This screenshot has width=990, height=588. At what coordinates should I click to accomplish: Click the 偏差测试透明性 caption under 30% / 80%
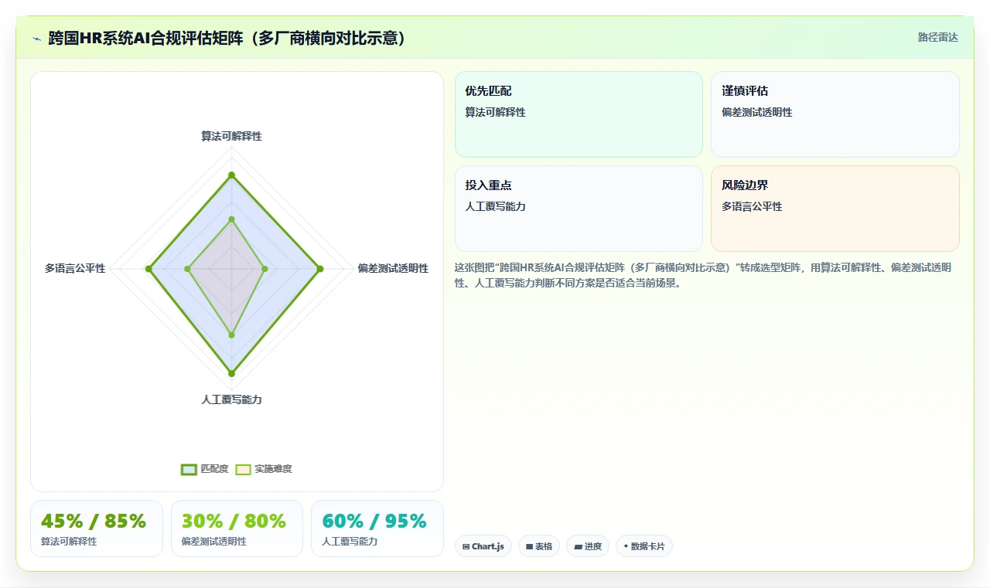tap(214, 542)
